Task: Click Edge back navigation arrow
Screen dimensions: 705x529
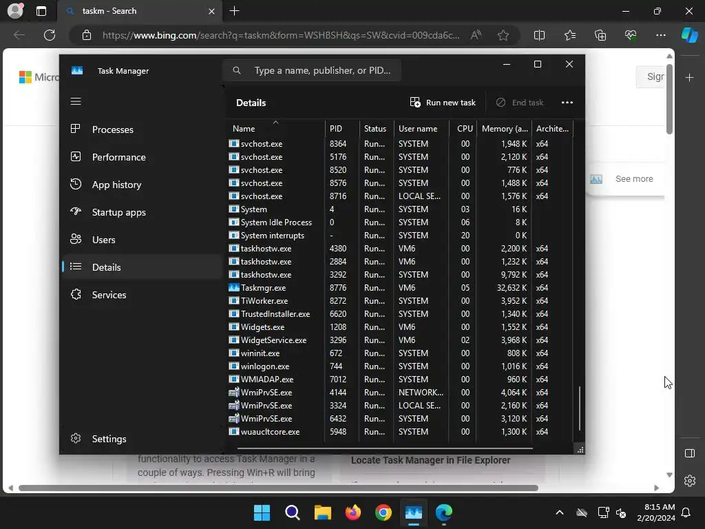Action: point(19,35)
